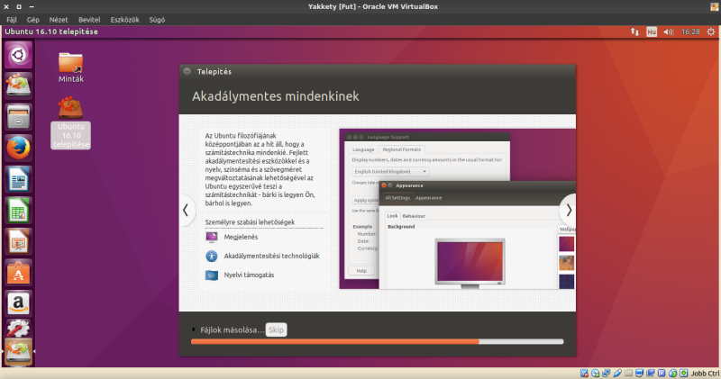Open the Gép menu in VirtualBox
721x379 pixels.
pyautogui.click(x=33, y=19)
